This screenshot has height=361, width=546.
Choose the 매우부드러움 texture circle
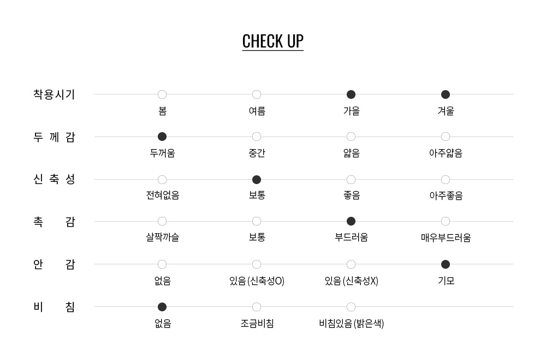click(446, 221)
